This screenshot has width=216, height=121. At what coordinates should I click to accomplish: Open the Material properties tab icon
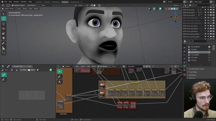[185, 70]
